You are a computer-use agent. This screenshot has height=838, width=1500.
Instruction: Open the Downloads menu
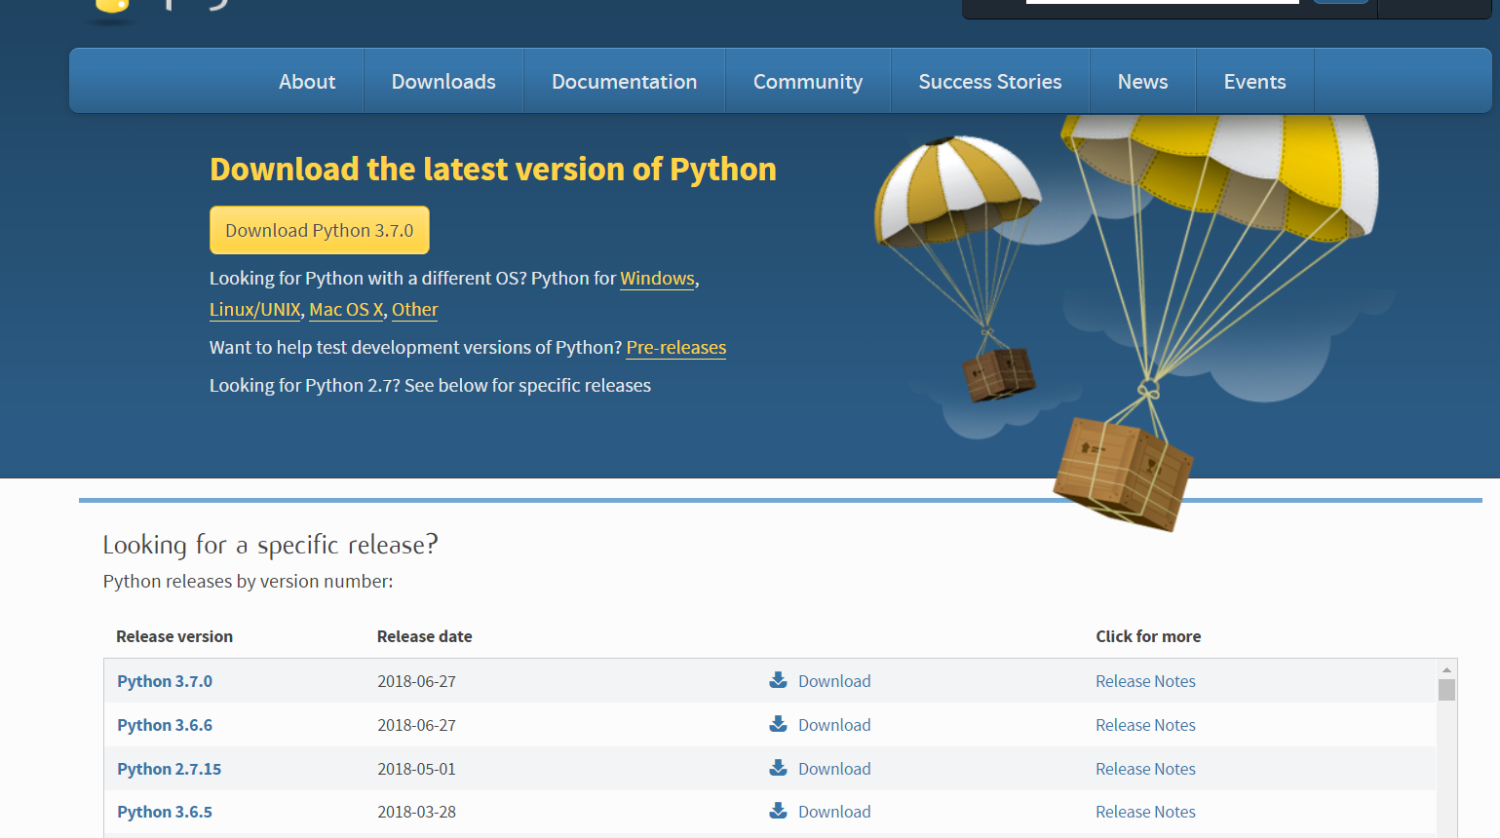(443, 82)
